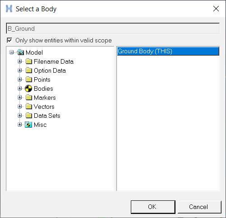The height and width of the screenshot is (218, 226).
Task: Dismiss dialog with the Cancel button
Action: click(x=199, y=207)
